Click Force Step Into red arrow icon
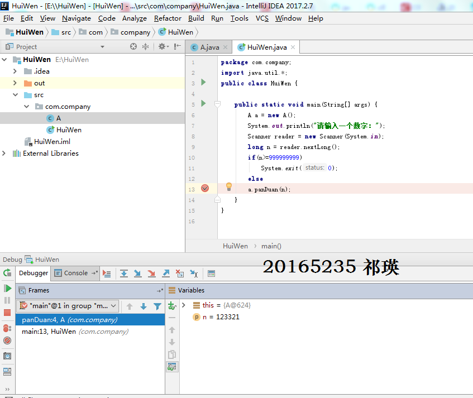 pyautogui.click(x=151, y=274)
